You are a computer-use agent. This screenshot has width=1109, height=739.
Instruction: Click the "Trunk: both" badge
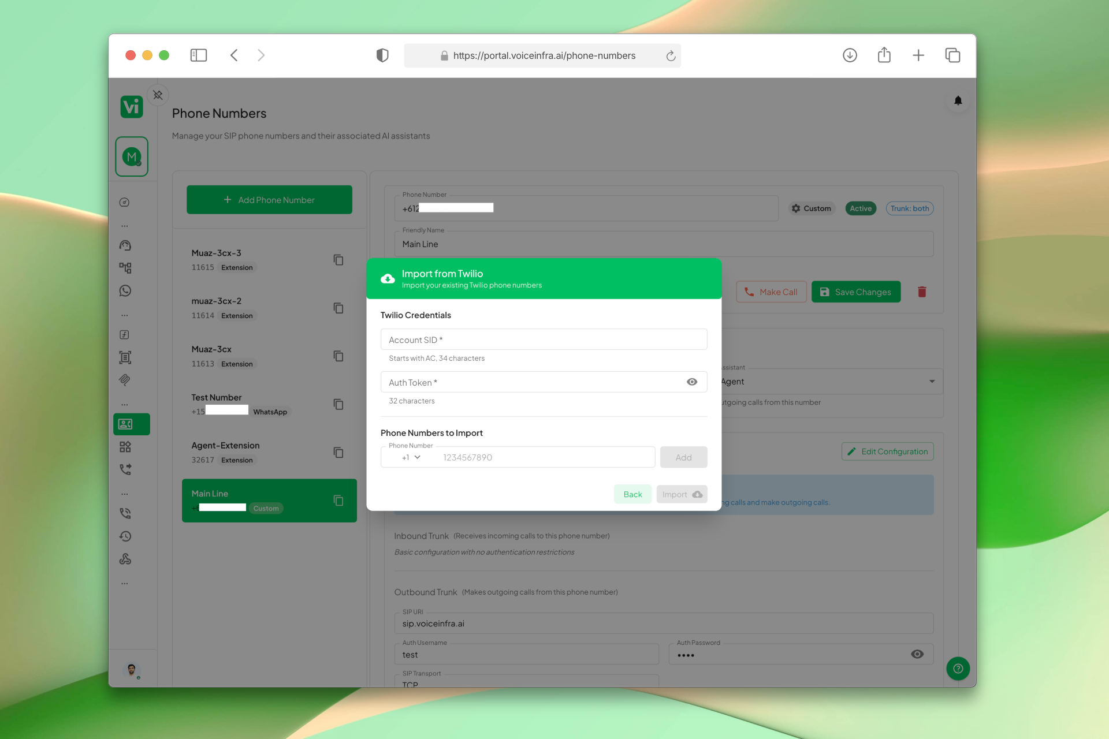[910, 208]
